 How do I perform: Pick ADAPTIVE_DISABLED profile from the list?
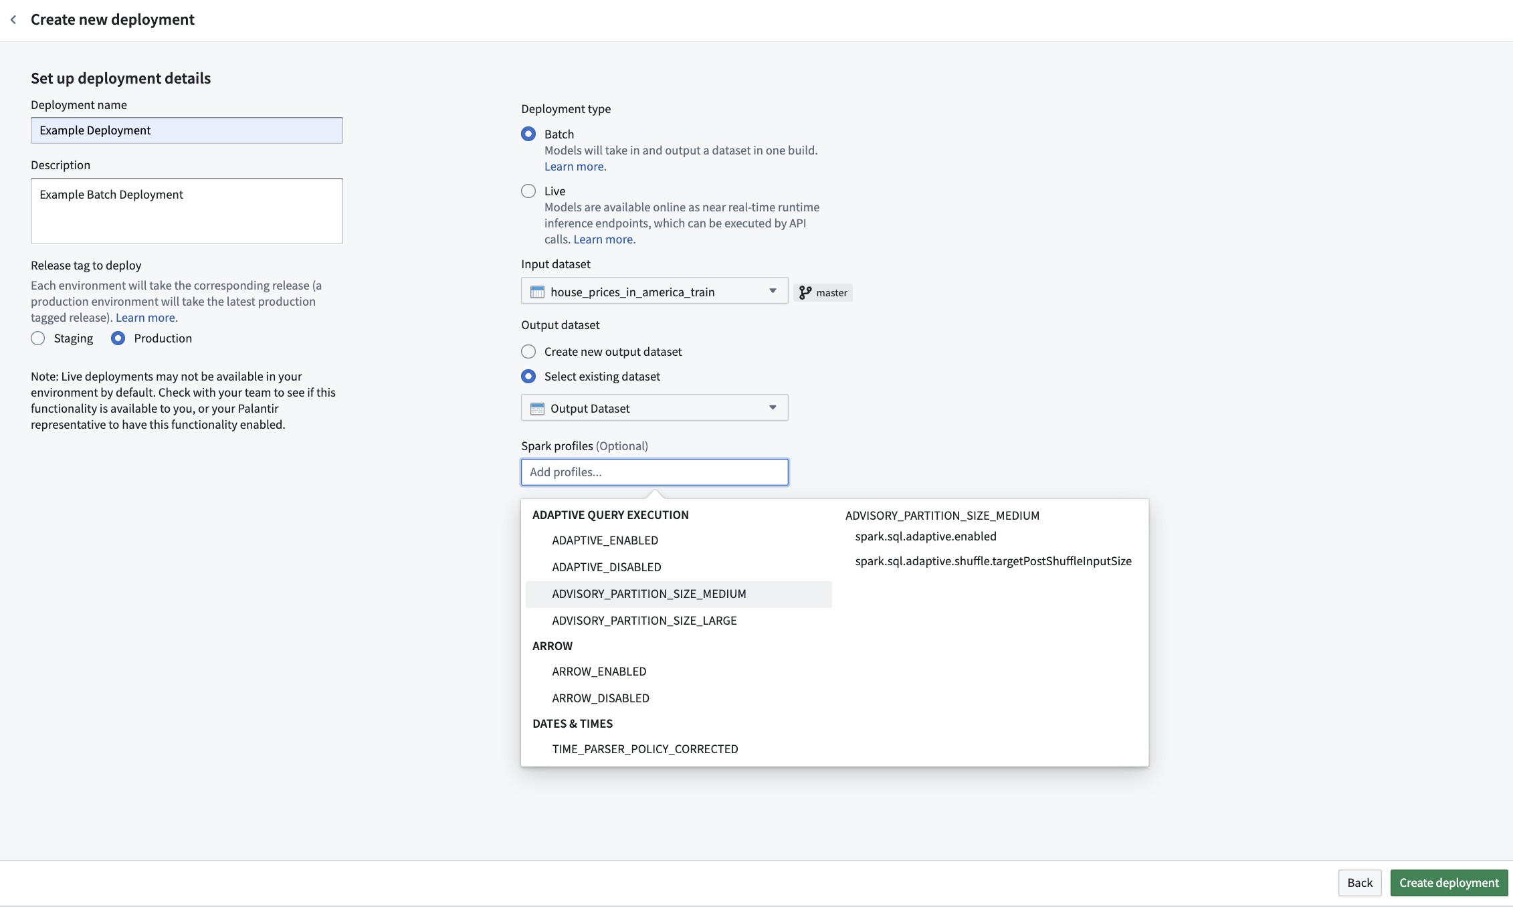(678, 567)
